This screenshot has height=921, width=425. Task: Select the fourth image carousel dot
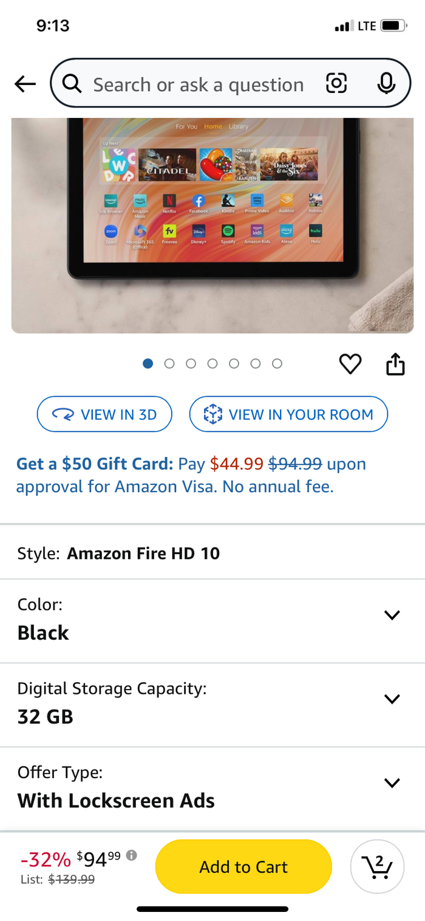point(212,363)
